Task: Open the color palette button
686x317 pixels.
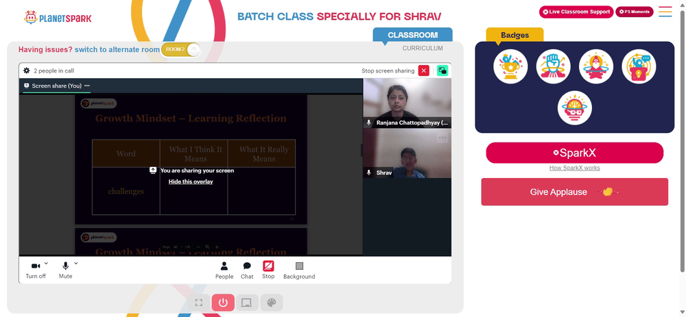Action: click(271, 303)
